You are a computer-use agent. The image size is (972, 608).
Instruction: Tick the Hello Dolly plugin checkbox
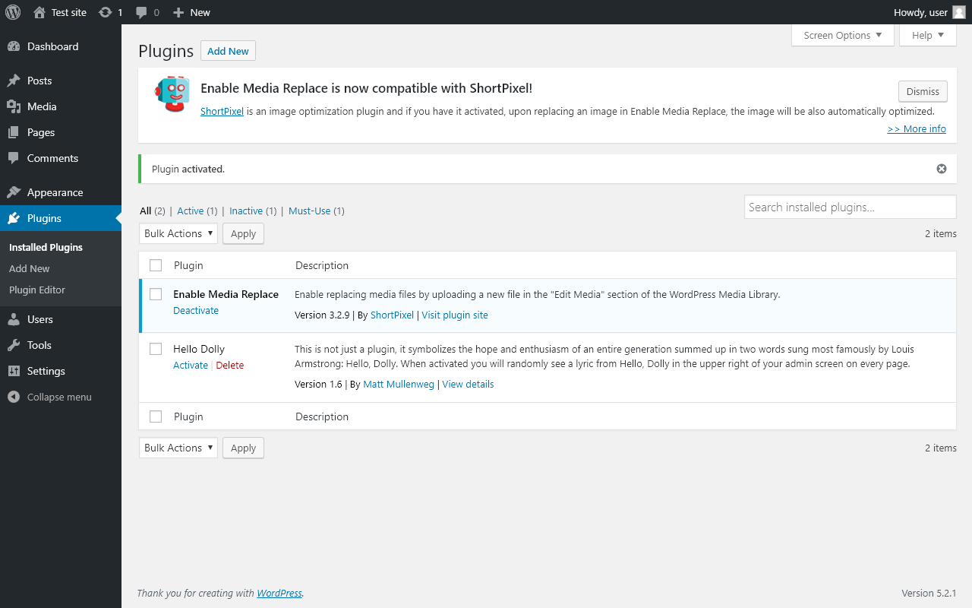(156, 349)
